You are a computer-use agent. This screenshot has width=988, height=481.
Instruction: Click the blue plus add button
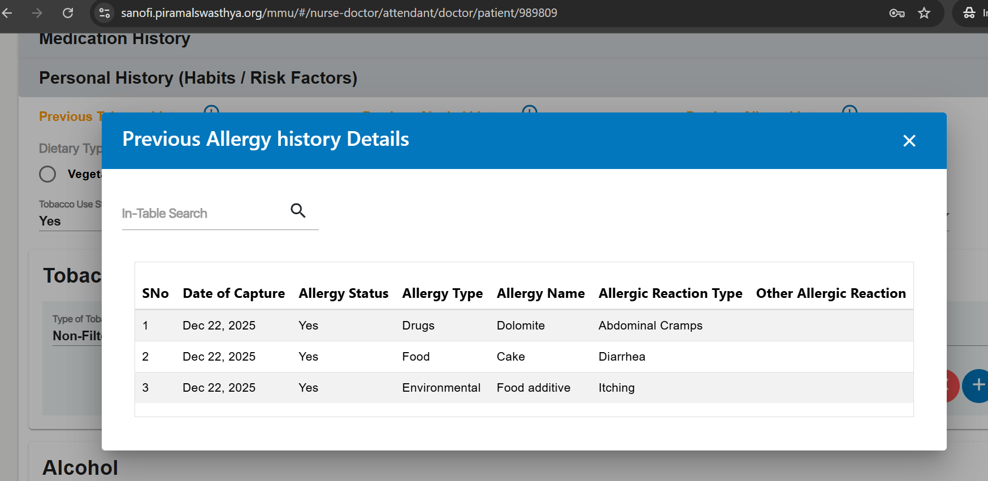[x=977, y=385]
